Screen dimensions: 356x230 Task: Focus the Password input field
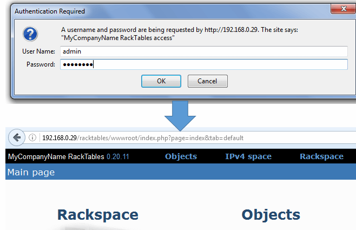tap(203, 64)
